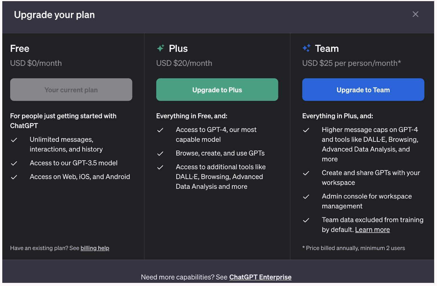Image resolution: width=437 pixels, height=286 pixels.
Task: Click checkmark beside Create and share GPTs
Action: tap(306, 173)
